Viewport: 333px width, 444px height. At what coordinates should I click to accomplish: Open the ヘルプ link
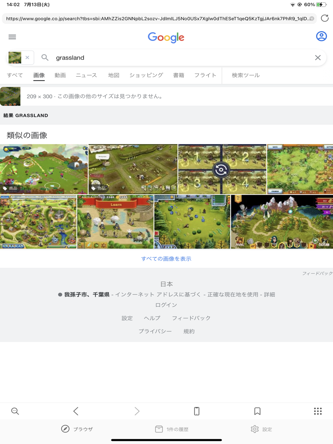tap(152, 318)
